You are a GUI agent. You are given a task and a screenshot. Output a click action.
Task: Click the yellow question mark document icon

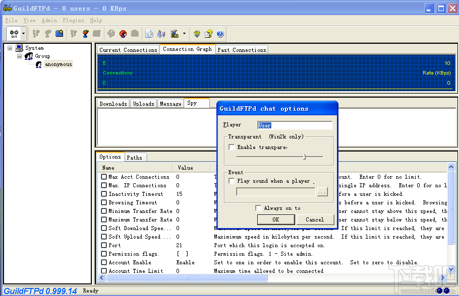pyautogui.click(x=208, y=34)
